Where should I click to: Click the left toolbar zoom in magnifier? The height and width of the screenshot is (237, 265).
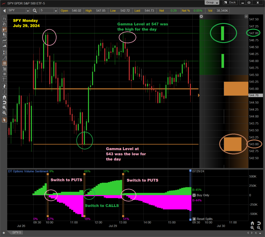4,107
